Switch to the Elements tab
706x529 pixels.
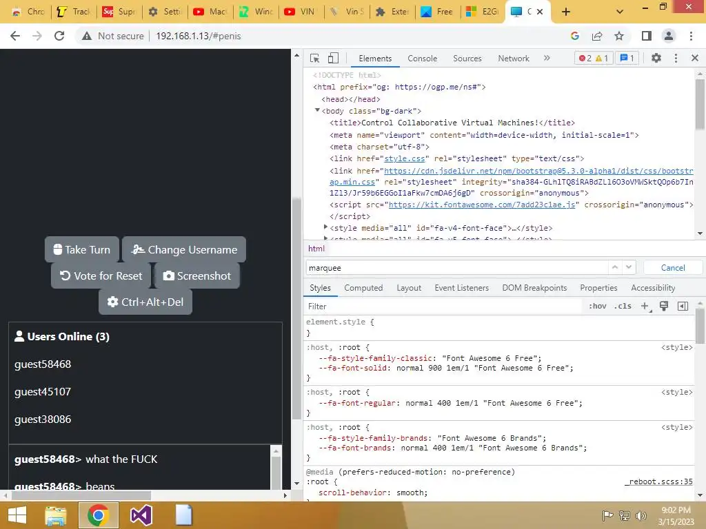click(375, 59)
